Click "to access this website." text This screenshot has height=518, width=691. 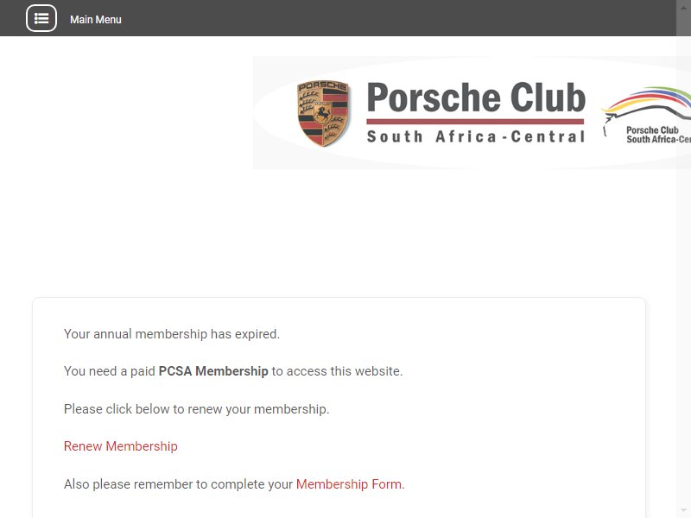coord(337,371)
